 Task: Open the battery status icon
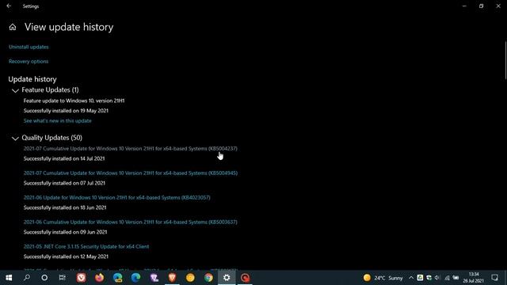point(456,278)
